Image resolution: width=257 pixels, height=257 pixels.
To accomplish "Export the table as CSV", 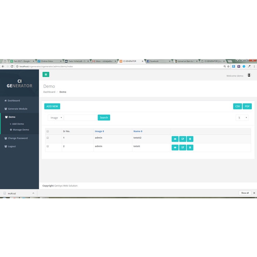I will (x=238, y=106).
